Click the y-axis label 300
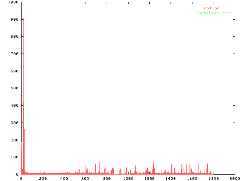 click(x=15, y=123)
